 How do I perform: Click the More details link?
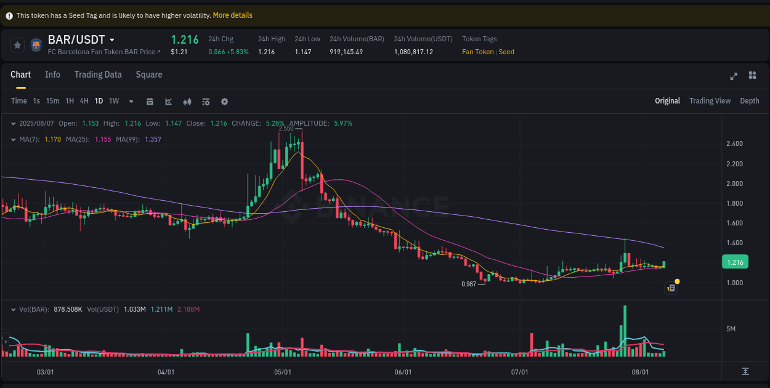coord(232,15)
